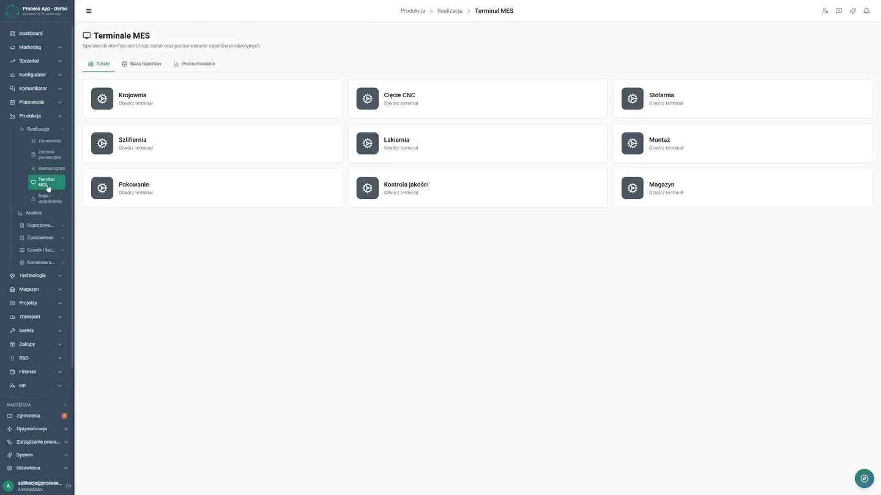The image size is (881, 495).
Task: Switch to the Podsumowanie tab
Action: (195, 64)
